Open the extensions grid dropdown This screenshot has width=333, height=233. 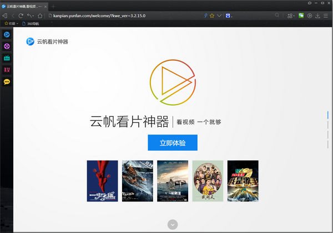click(x=290, y=15)
